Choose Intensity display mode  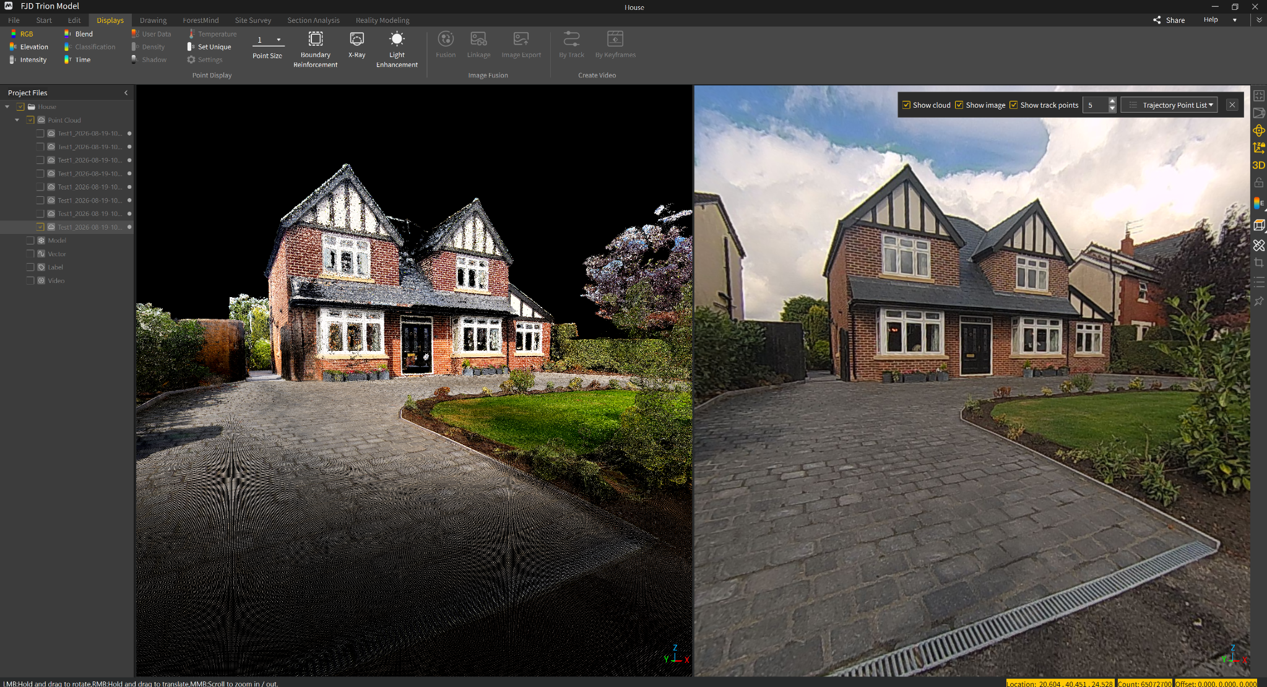[28, 60]
